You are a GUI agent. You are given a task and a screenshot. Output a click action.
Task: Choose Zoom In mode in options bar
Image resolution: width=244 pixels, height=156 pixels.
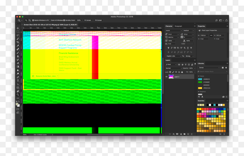point(26,20)
